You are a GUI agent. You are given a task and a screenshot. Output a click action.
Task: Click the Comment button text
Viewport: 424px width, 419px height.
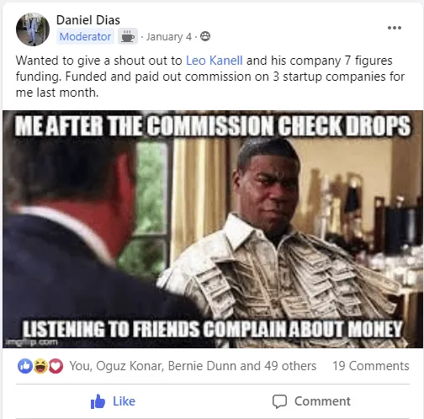point(322,401)
